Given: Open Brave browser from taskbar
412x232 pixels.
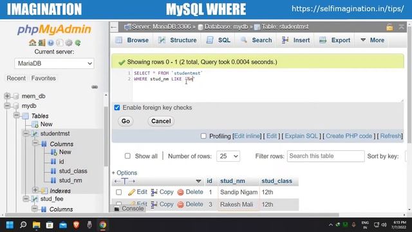Looking at the screenshot, I should click(x=76, y=225).
